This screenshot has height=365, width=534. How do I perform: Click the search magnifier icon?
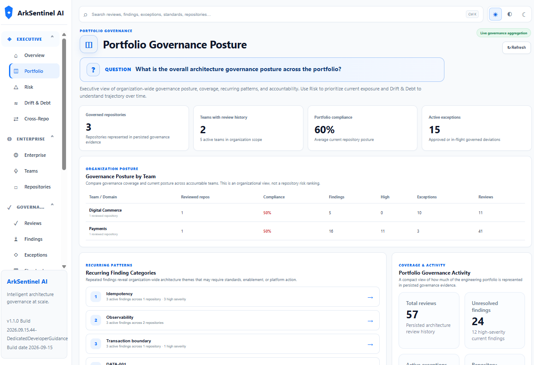click(x=85, y=15)
